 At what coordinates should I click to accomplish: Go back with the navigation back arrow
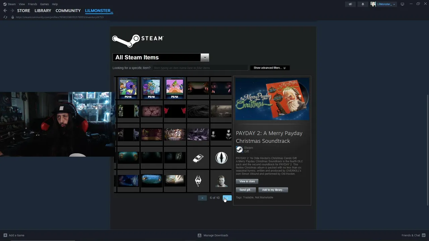tap(5, 11)
